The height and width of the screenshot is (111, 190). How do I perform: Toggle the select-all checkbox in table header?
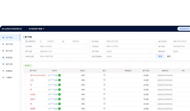pyautogui.click(x=26, y=71)
